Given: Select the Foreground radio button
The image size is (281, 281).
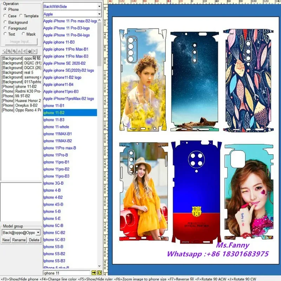Looking at the screenshot, I should (x=5, y=28).
